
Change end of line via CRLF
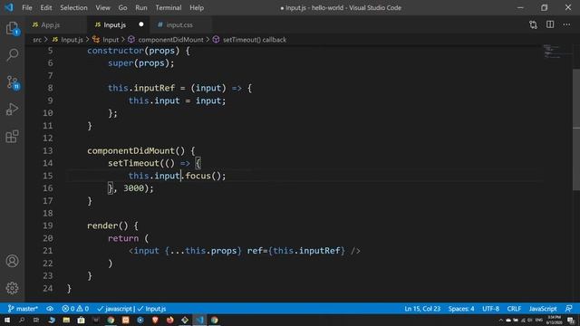click(x=514, y=309)
